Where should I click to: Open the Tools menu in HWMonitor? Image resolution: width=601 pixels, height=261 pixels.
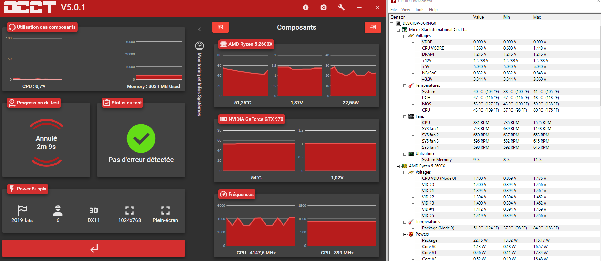point(419,10)
